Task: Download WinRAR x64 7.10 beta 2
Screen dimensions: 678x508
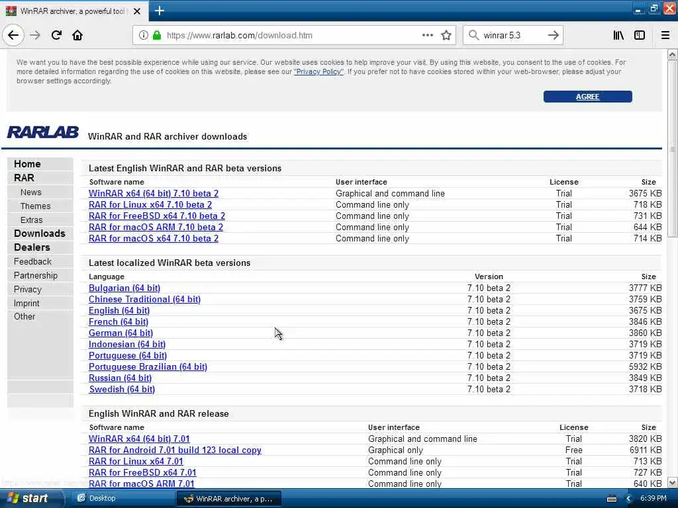Action: point(154,194)
